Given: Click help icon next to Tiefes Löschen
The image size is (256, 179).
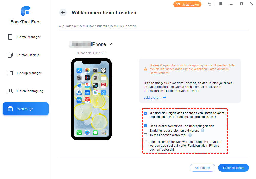Looking at the screenshot, I should click(190, 135).
